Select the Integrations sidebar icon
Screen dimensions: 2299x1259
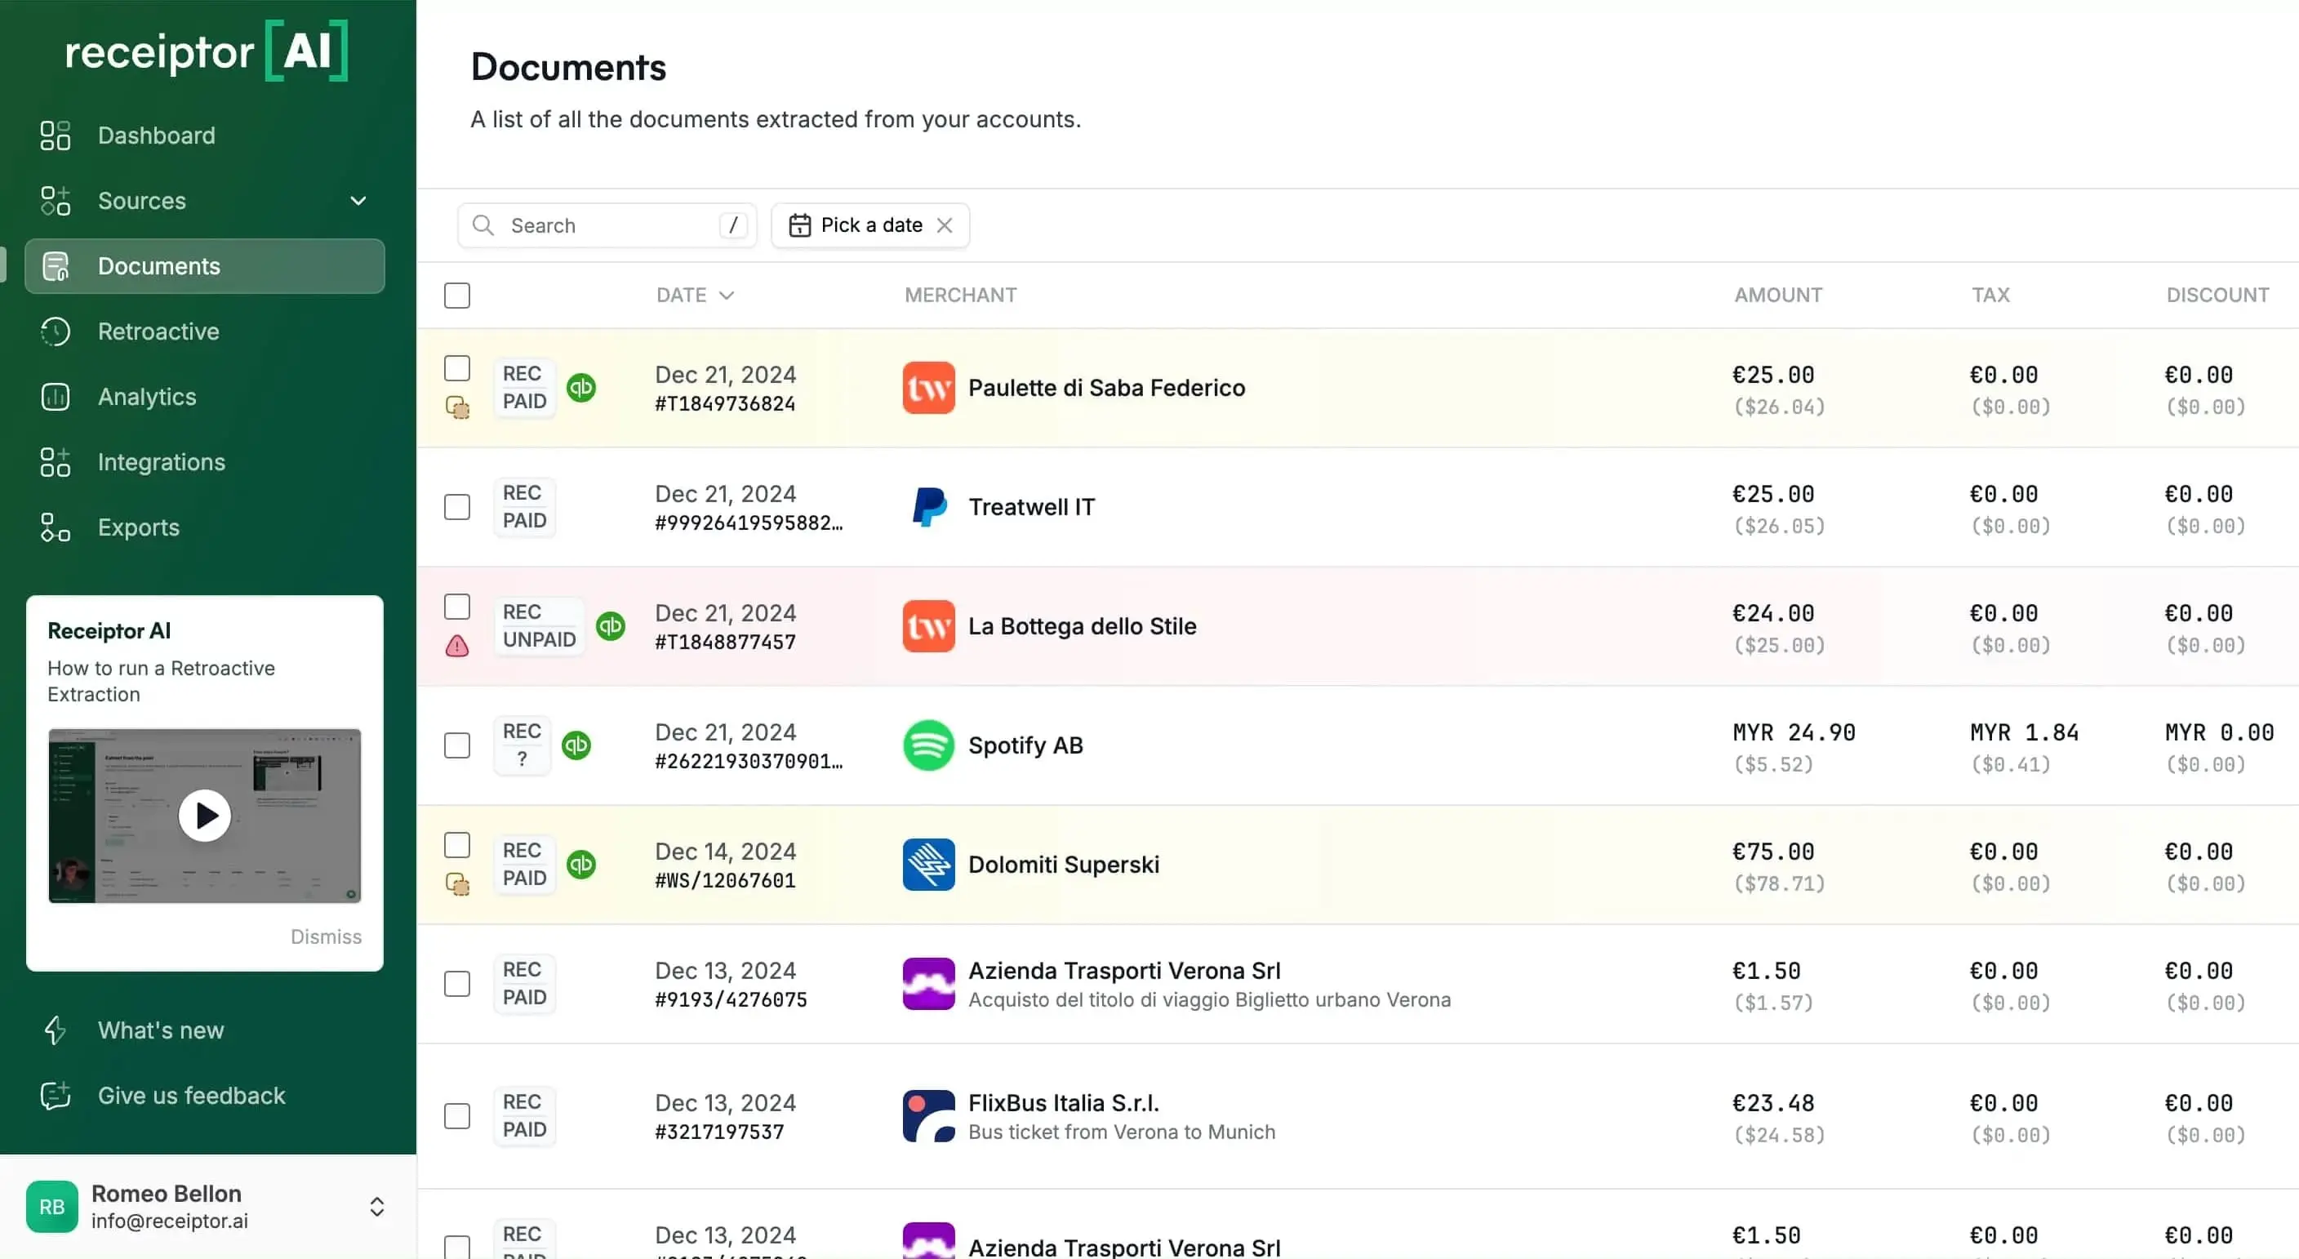(x=54, y=462)
